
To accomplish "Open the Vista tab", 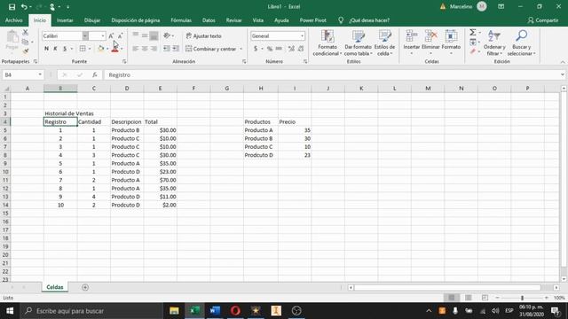I will [258, 20].
